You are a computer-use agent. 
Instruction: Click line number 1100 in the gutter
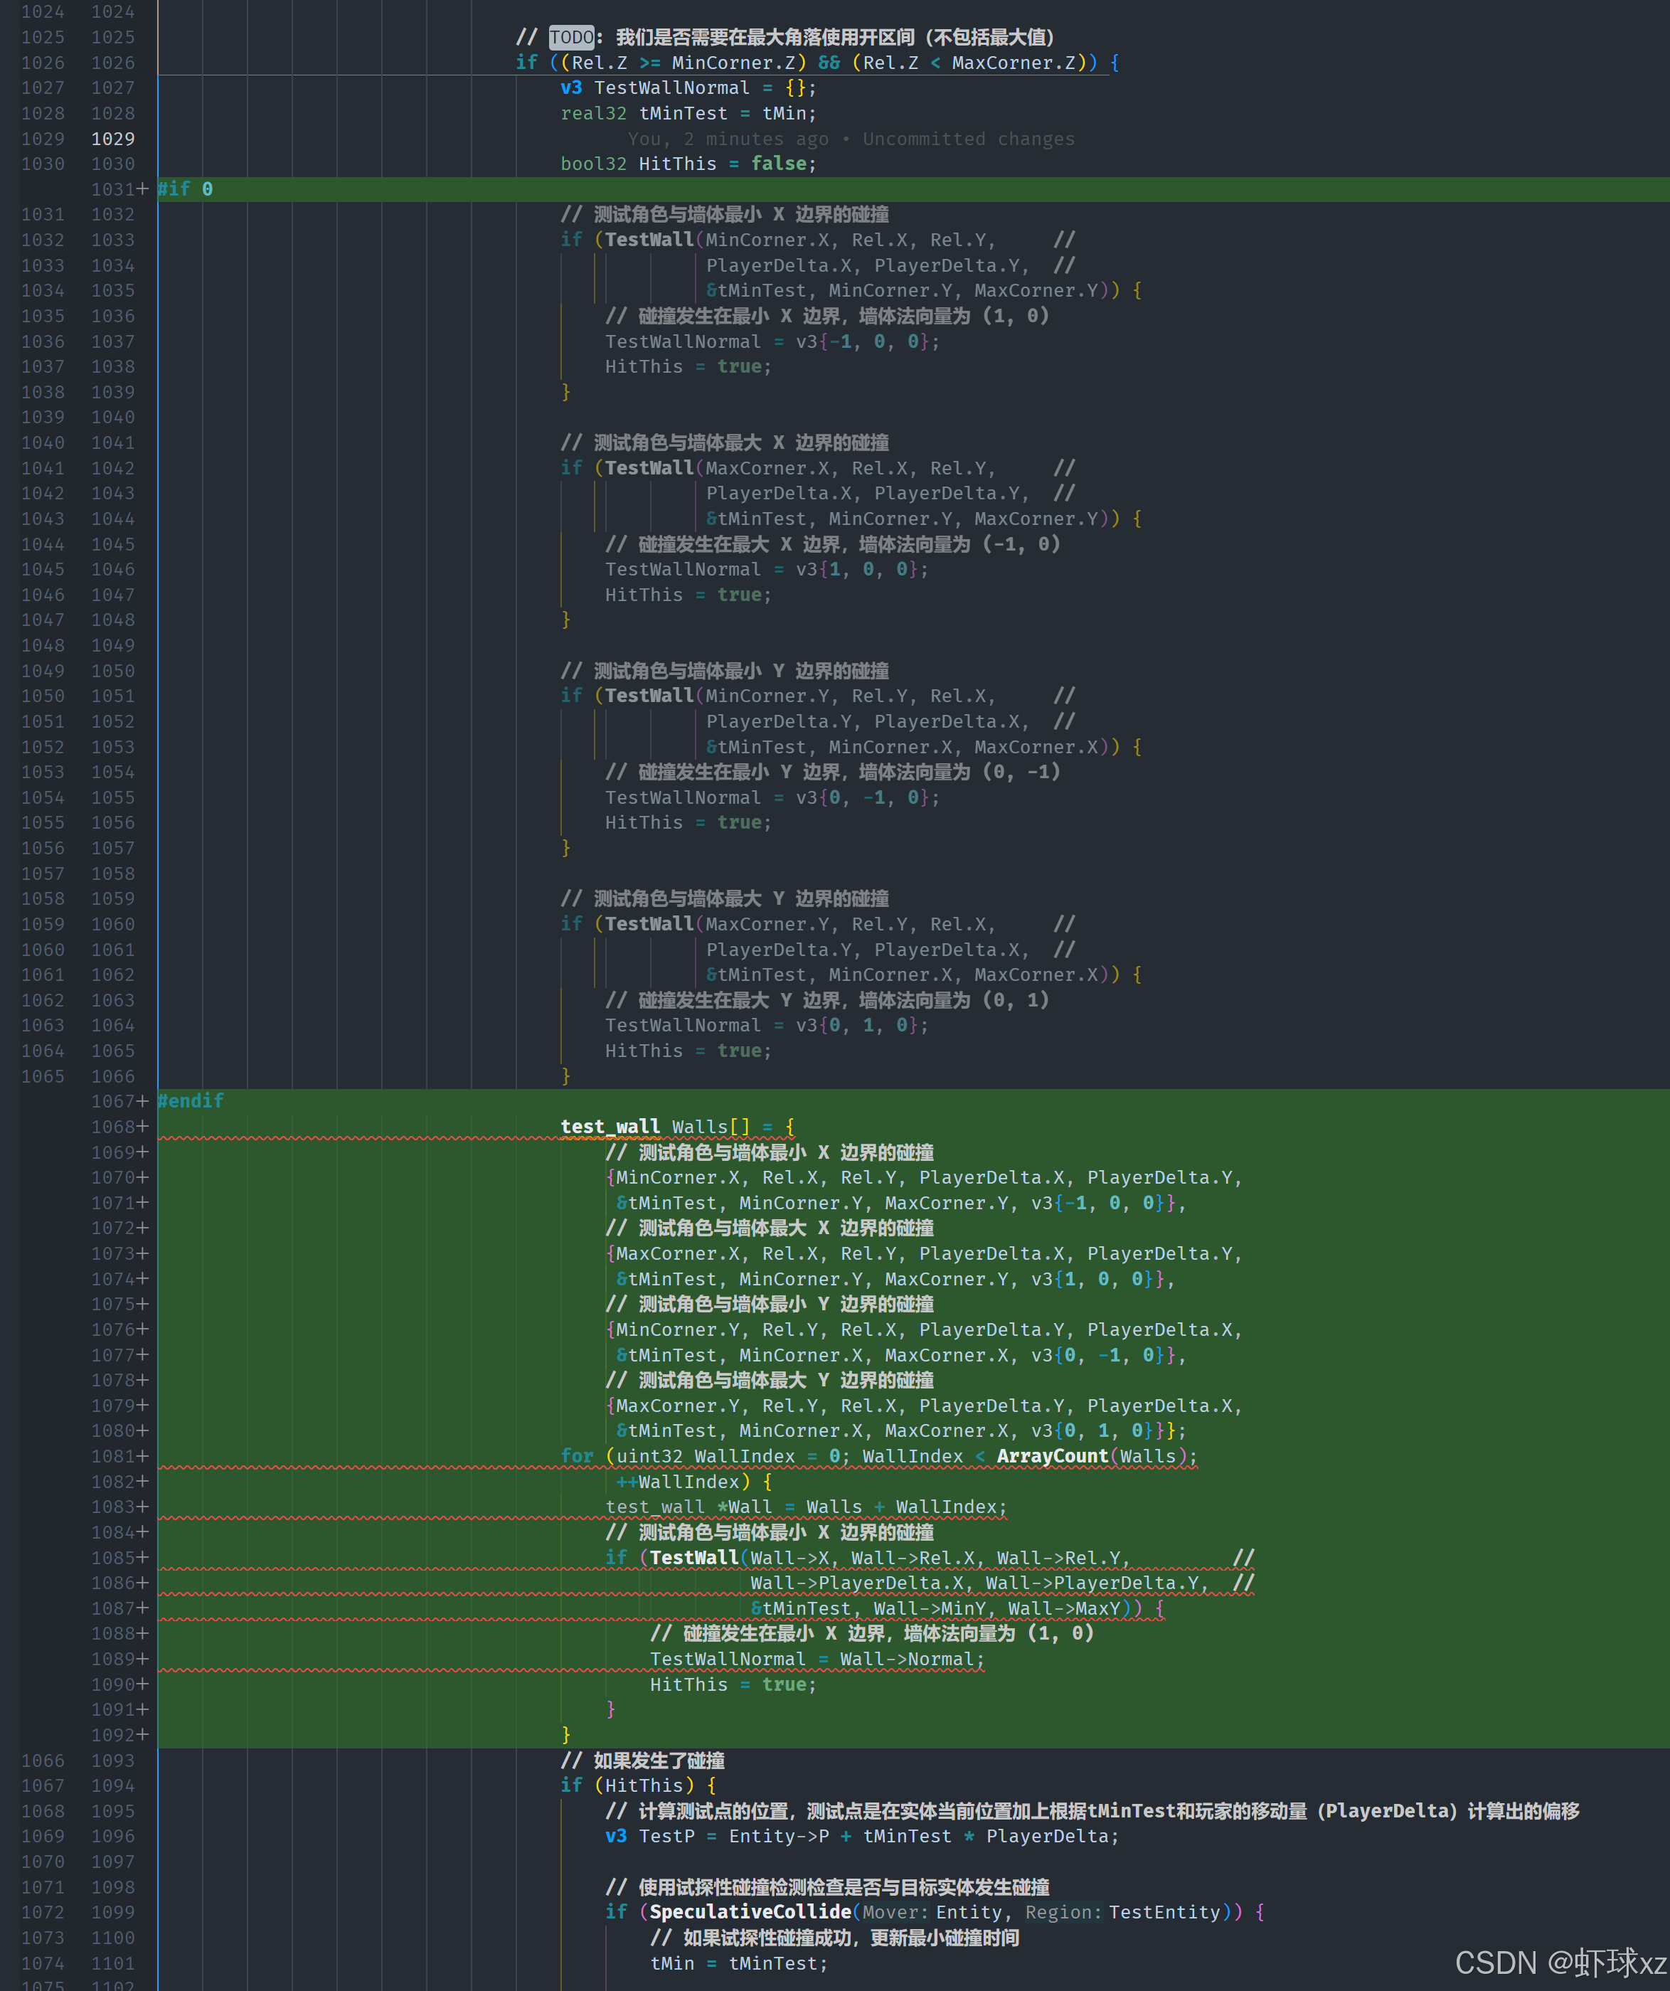(113, 1938)
